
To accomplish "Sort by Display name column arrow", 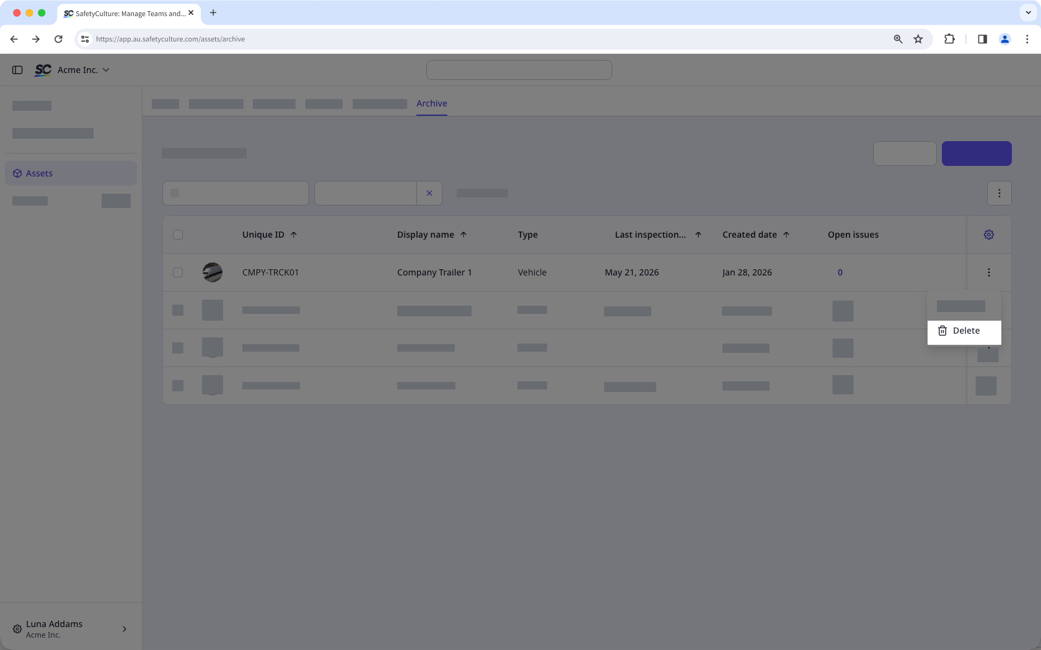I will coord(463,235).
